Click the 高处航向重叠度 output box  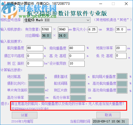(x=122, y=84)
